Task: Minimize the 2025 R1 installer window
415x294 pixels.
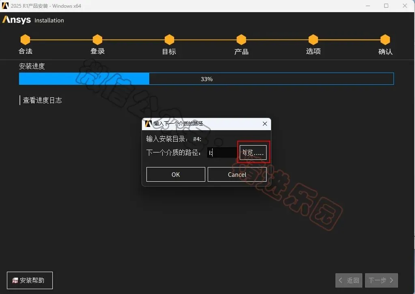Action: 368,6
